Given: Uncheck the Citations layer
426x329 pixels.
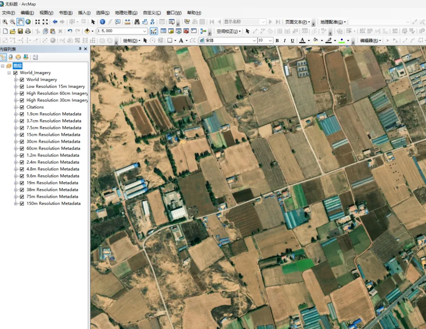Looking at the screenshot, I should [22, 107].
